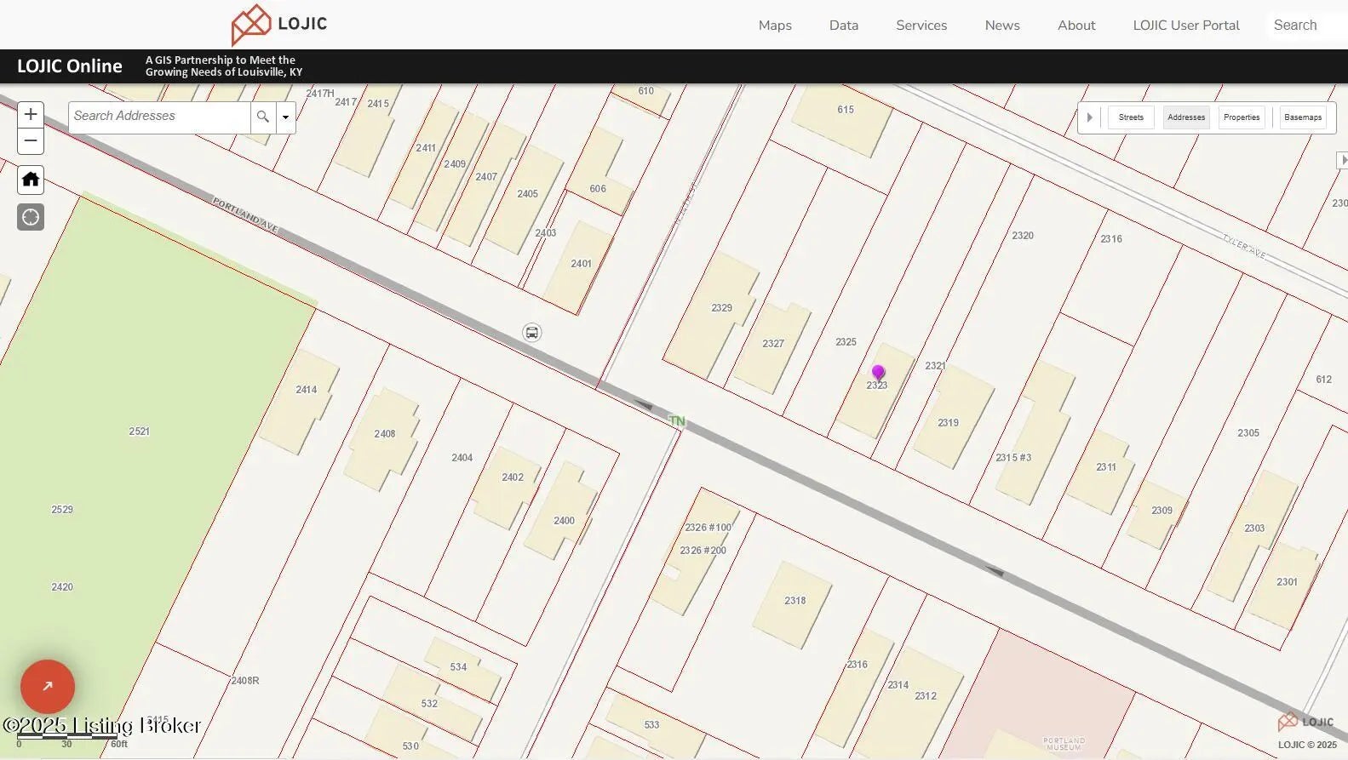Zoom in on the map
1348x760 pixels.
(x=31, y=114)
